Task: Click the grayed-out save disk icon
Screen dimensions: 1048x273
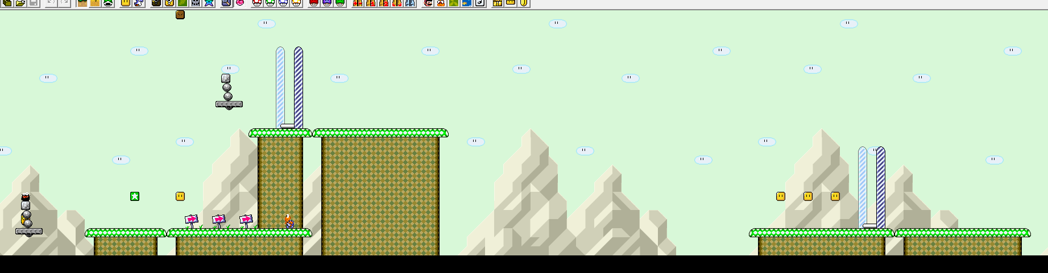Action: point(34,3)
